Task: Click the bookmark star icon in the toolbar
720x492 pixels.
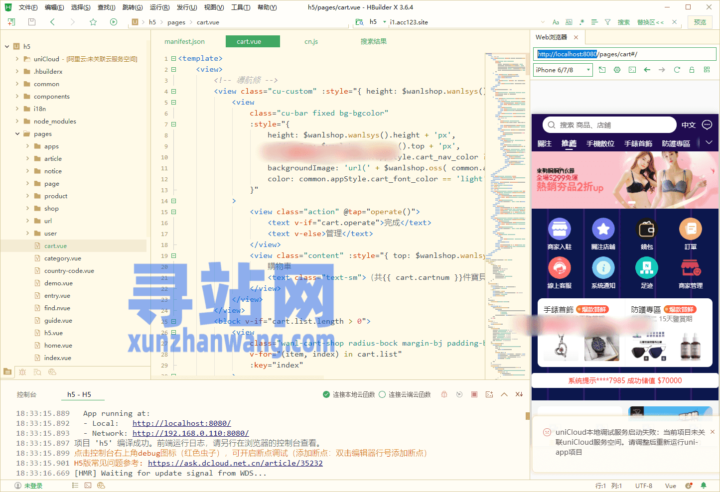Action: point(93,22)
